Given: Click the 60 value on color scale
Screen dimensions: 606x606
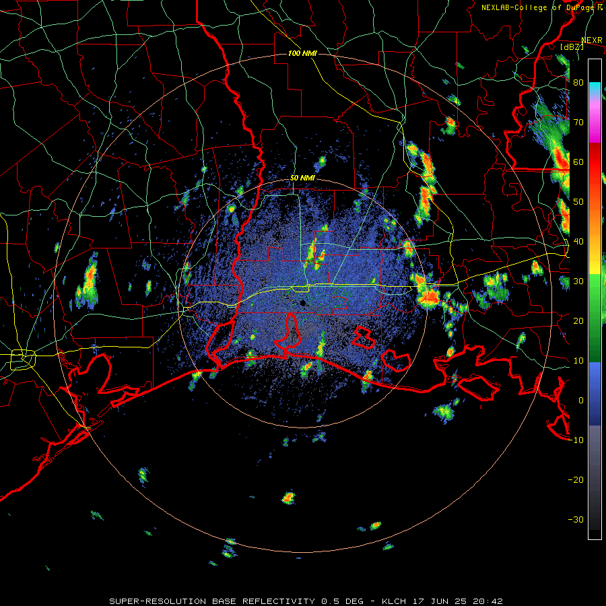Looking at the screenshot, I should 578,162.
